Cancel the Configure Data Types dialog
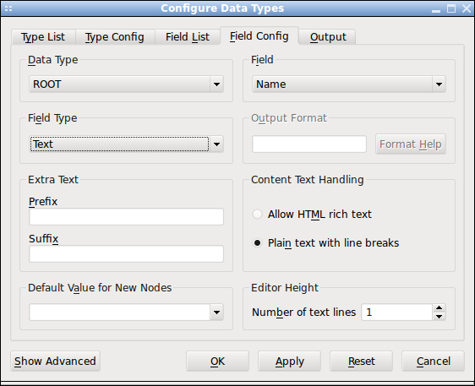The image size is (475, 386). point(434,362)
